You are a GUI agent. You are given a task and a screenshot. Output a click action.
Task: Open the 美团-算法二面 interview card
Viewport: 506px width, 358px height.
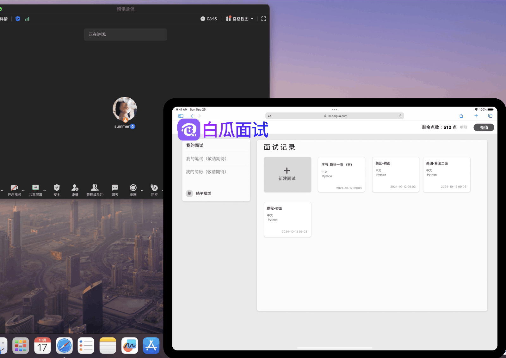click(447, 174)
